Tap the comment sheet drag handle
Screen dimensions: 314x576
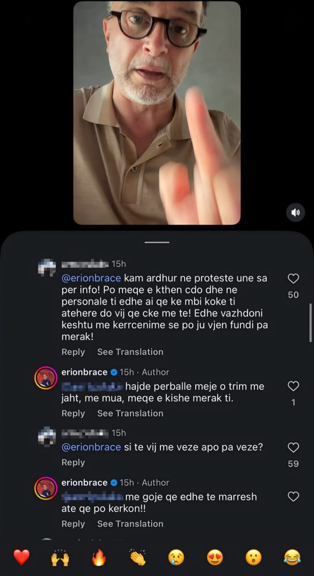157,242
